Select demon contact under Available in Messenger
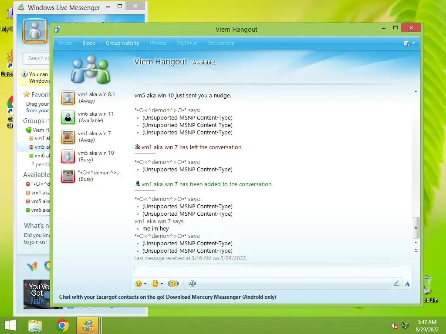 pos(38,184)
